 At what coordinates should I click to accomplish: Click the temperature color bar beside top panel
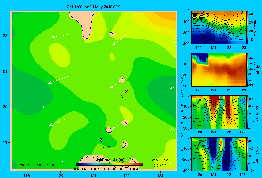click(x=247, y=27)
